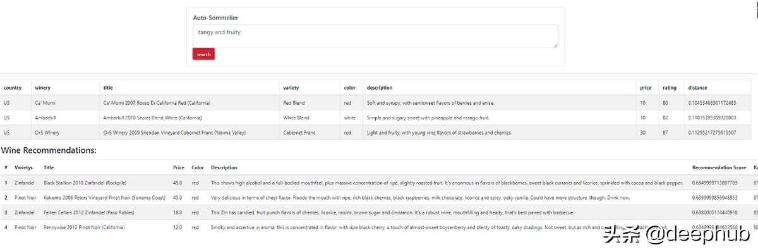Click the resize handle of the text area
Viewport: 758px width, 252px height.
point(555,45)
